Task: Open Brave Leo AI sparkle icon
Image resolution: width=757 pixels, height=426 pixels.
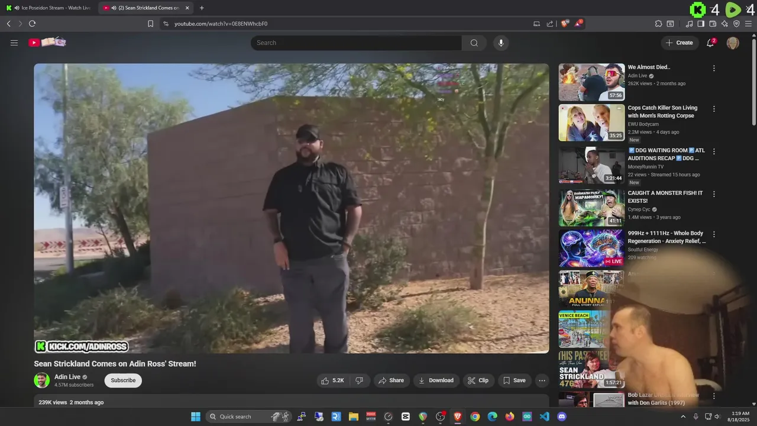Action: pyautogui.click(x=724, y=24)
